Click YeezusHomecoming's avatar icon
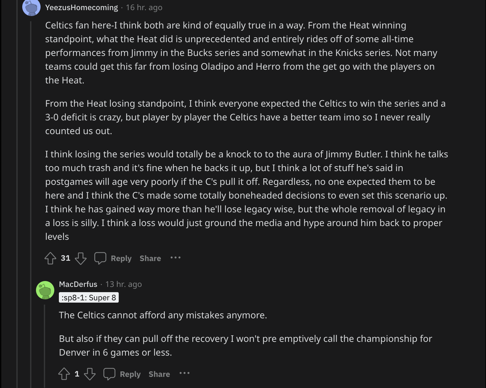 pyautogui.click(x=31, y=7)
